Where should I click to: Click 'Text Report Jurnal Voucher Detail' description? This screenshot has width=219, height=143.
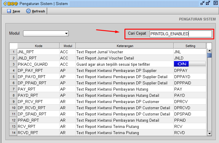pyautogui.click(x=105, y=58)
